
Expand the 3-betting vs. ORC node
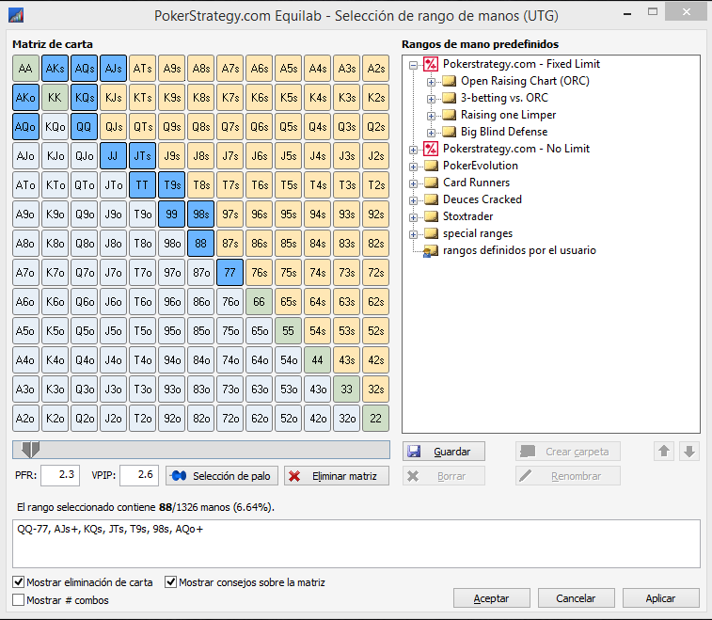click(x=431, y=99)
